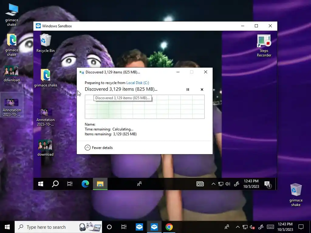
Task: Open sandbox notification center with one alert
Action: pyautogui.click(x=268, y=184)
